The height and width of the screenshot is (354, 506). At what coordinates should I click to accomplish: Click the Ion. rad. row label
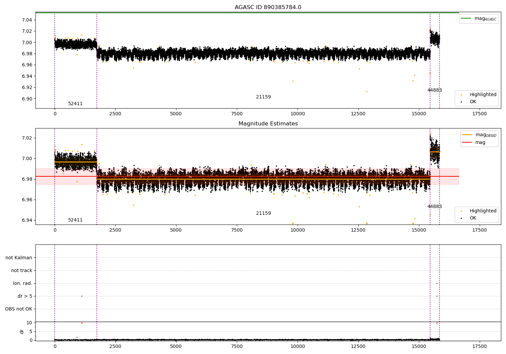[23, 284]
